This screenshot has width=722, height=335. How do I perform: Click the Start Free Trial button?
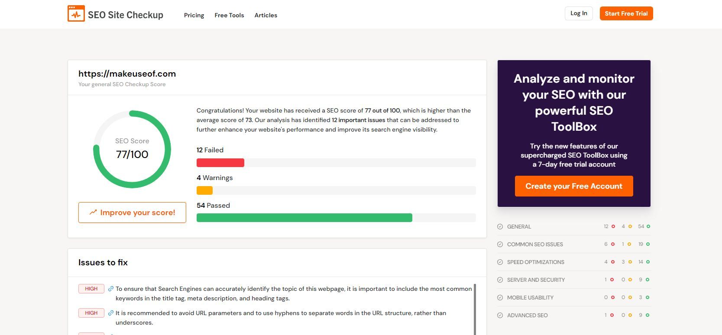626,13
